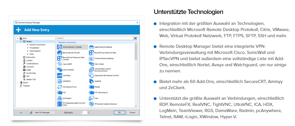
Task: Close the Remote Desktop Manager dialog
Action: click(137, 22)
